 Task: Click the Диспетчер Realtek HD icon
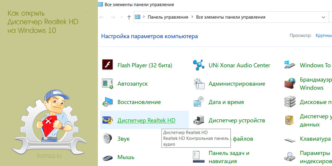click(x=108, y=120)
